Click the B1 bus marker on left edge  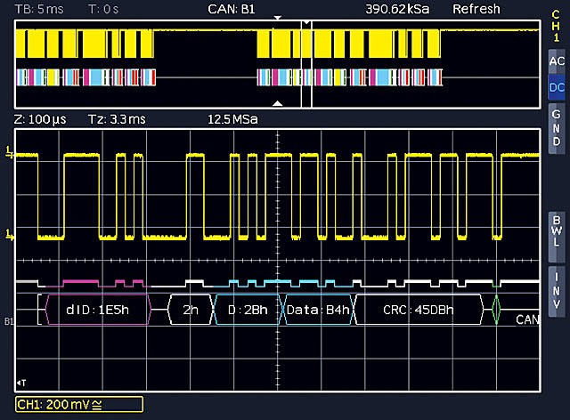9,320
